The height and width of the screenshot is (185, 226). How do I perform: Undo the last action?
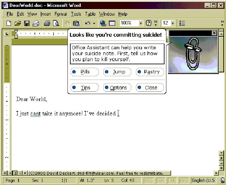coord(88,23)
